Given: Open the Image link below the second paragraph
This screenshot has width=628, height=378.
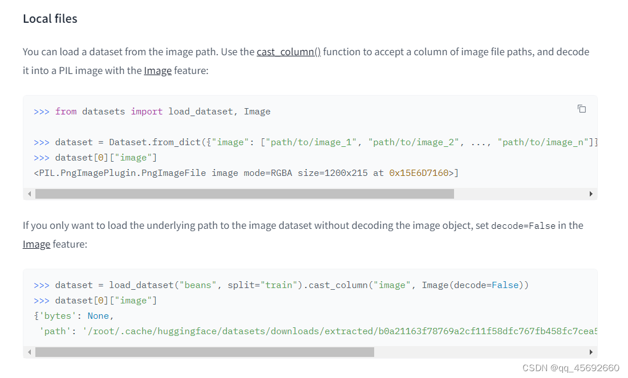Looking at the screenshot, I should coord(37,244).
